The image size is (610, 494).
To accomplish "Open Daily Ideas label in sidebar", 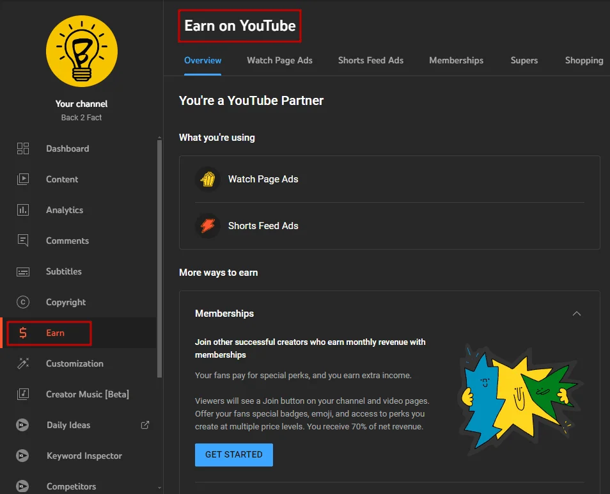I will tap(68, 425).
